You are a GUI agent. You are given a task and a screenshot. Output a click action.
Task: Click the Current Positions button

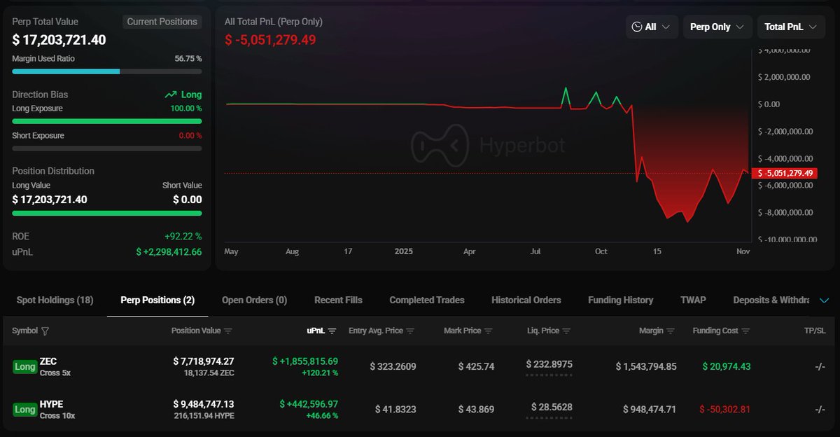click(162, 22)
